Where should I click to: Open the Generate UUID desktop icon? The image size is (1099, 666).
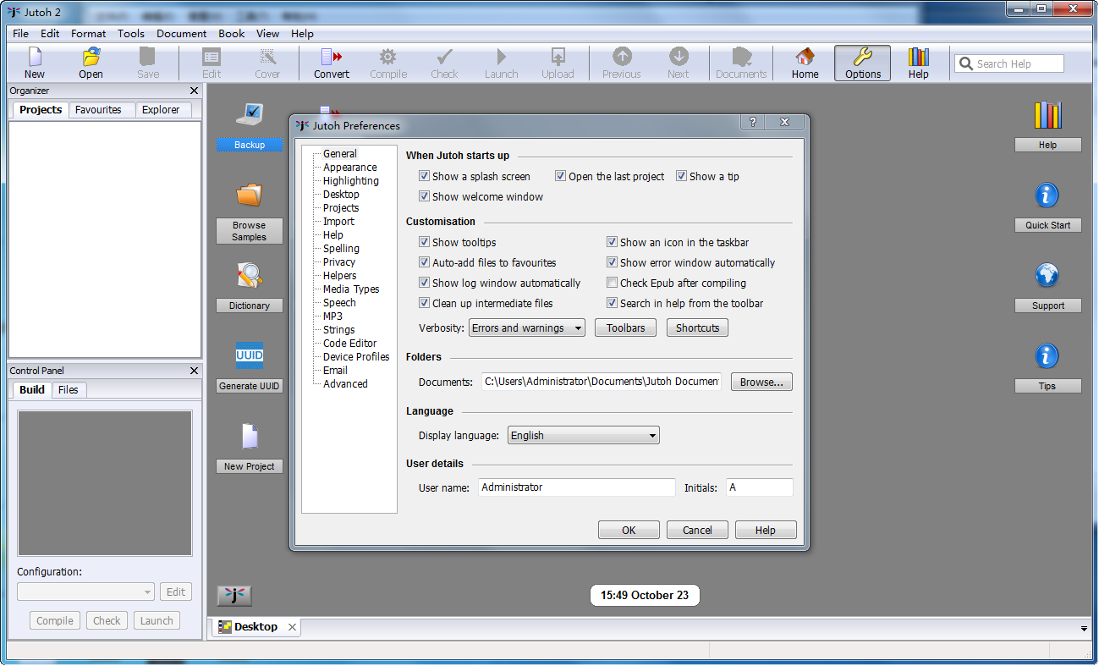coord(250,356)
